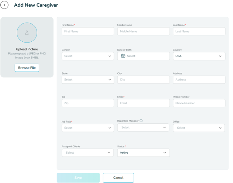Open the State select dropdown
The width and height of the screenshot is (233, 183).
pos(88,79)
